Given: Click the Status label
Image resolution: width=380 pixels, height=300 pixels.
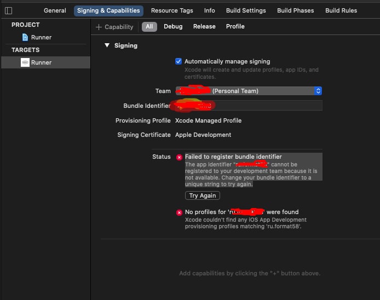Looking at the screenshot, I should 162,157.
